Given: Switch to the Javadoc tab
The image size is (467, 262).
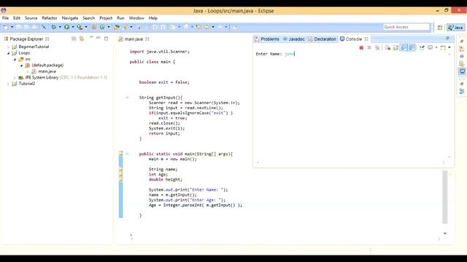Looking at the screenshot, I should coord(294,39).
